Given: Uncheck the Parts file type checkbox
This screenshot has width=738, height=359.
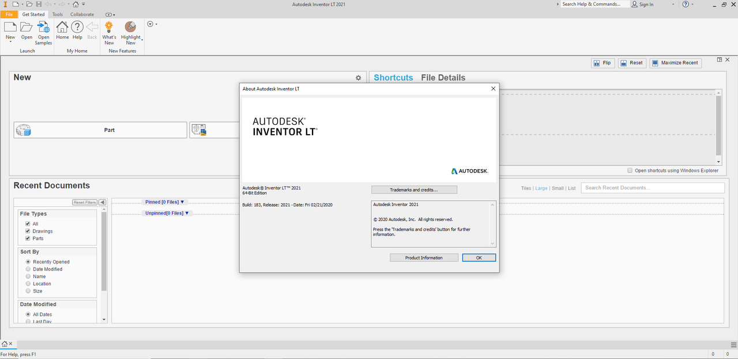Looking at the screenshot, I should click(x=28, y=238).
